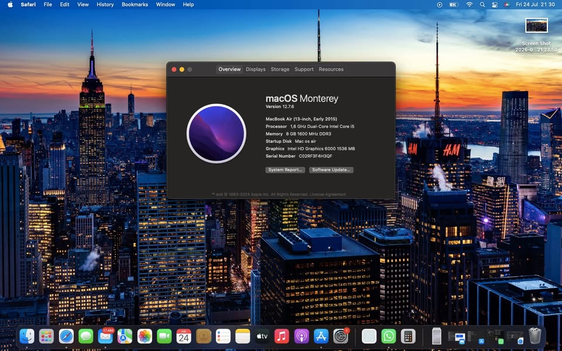This screenshot has height=351, width=562.
Task: Open Finder from the Dock
Action: point(27,336)
